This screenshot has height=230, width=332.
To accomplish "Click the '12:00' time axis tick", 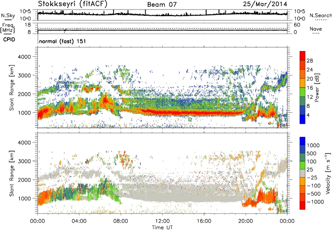I will click(162, 221).
